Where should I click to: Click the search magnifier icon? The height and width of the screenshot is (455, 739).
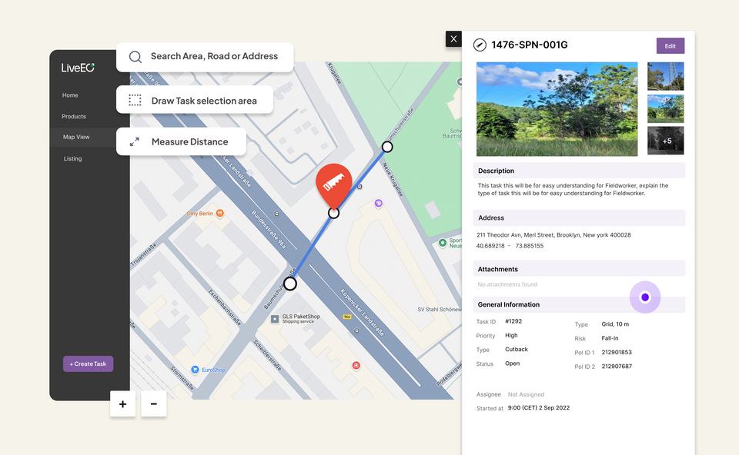click(135, 57)
